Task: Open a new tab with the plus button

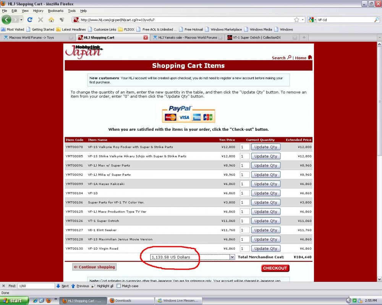Action: click(x=304, y=37)
